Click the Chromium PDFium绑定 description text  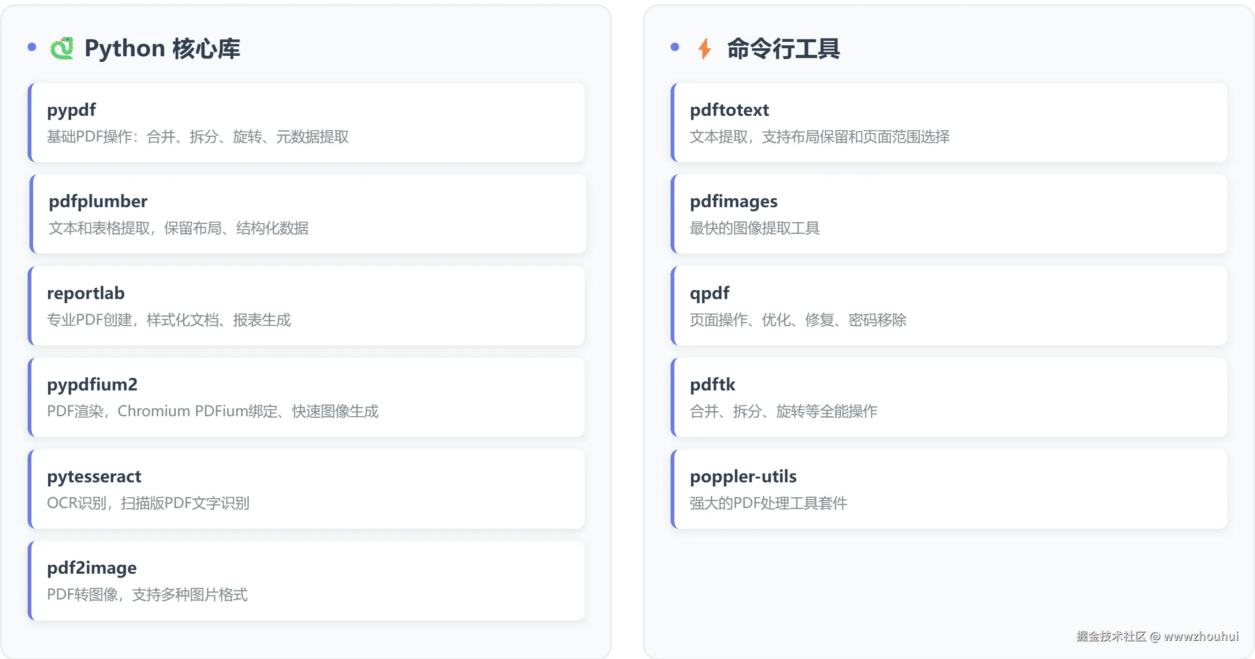212,412
